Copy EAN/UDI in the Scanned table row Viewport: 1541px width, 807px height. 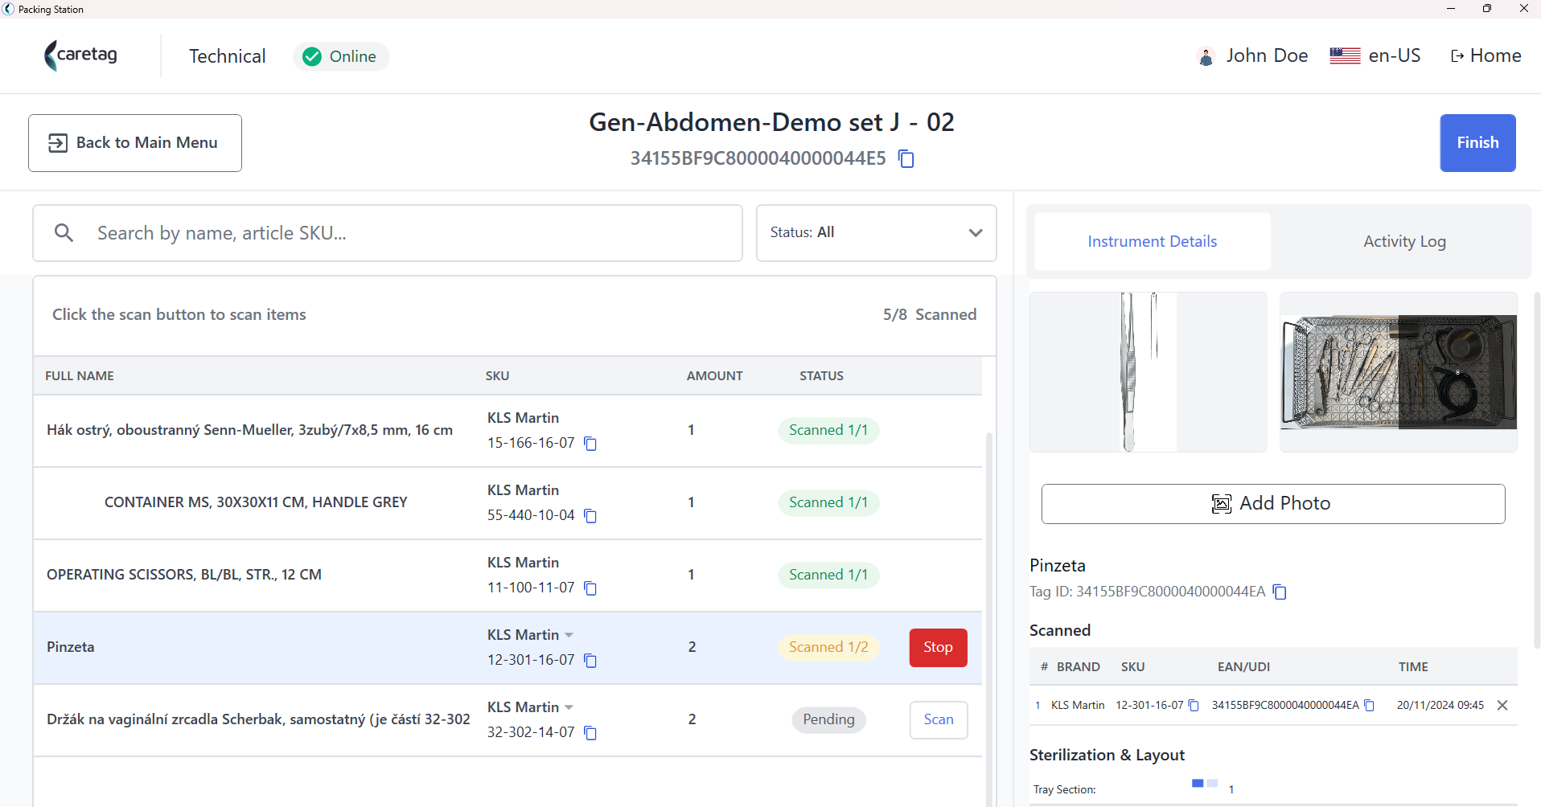coord(1369,706)
